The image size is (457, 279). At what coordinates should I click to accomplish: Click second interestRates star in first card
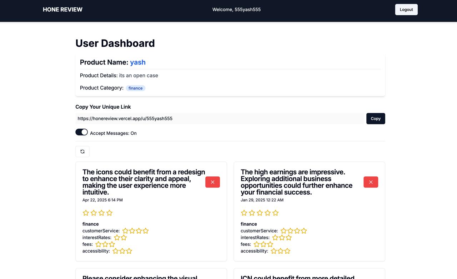click(x=124, y=238)
